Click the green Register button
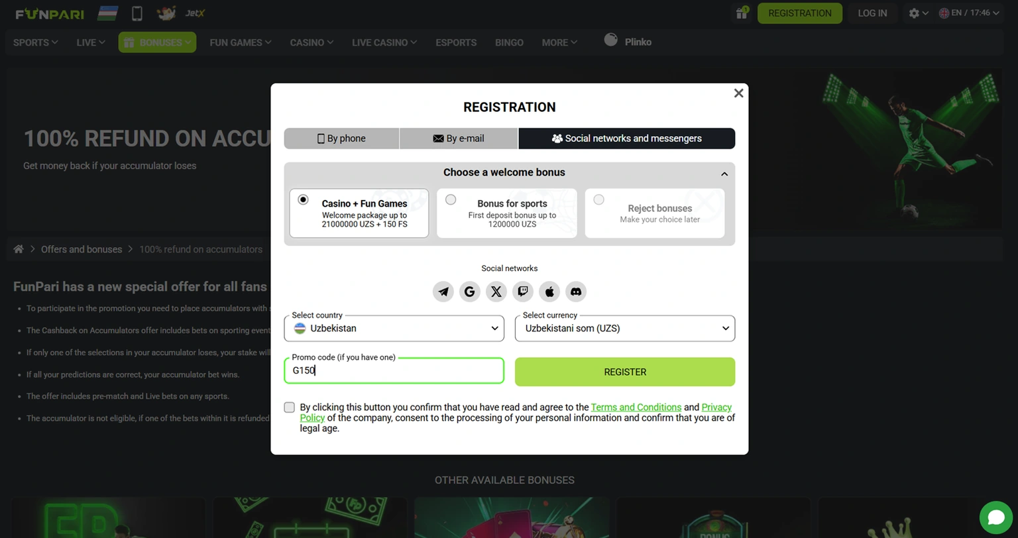 (625, 372)
